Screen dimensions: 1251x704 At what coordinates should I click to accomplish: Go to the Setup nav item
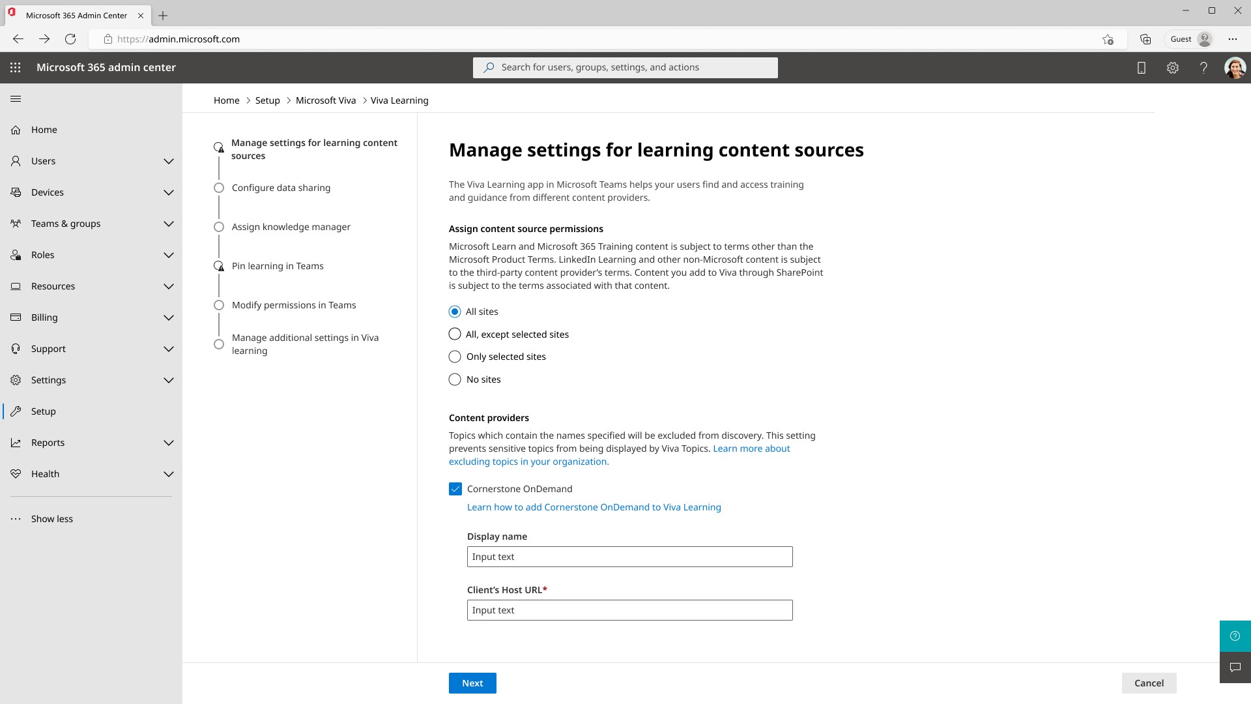tap(43, 411)
